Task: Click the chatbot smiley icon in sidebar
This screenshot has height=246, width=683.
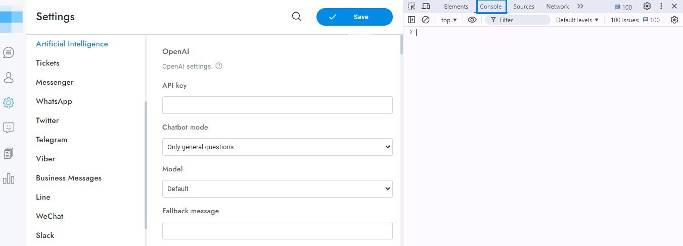Action: coord(9,128)
